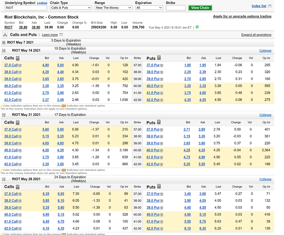This screenshot has width=284, height=235.
Task: Click ask 4.90 for May 21 41.0 Put
Action: point(202,157)
